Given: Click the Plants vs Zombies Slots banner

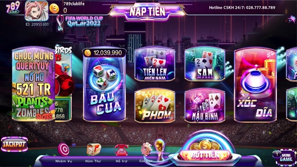Looking at the screenshot, I should click(33, 85).
